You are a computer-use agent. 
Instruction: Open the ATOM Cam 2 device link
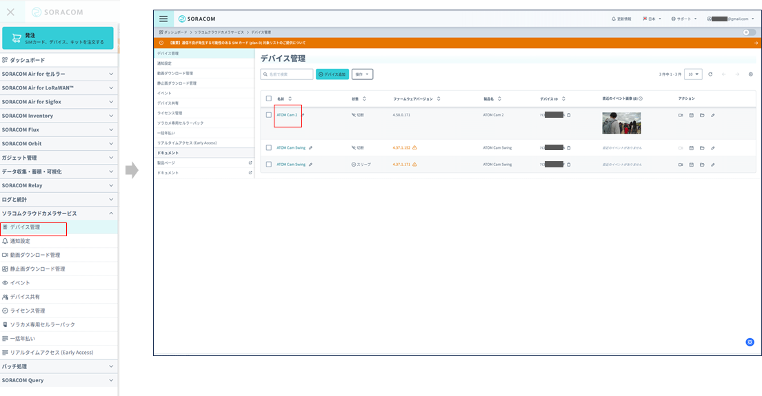pyautogui.click(x=287, y=115)
